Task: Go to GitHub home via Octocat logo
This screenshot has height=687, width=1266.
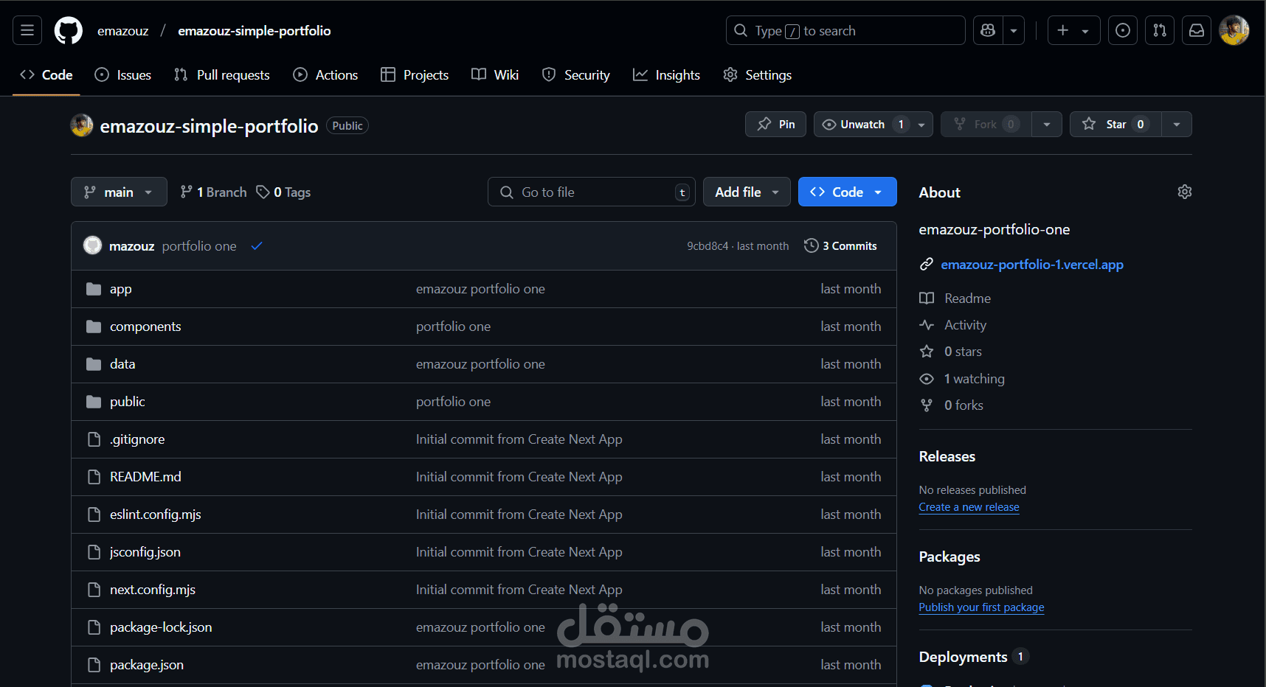Action: 69,30
